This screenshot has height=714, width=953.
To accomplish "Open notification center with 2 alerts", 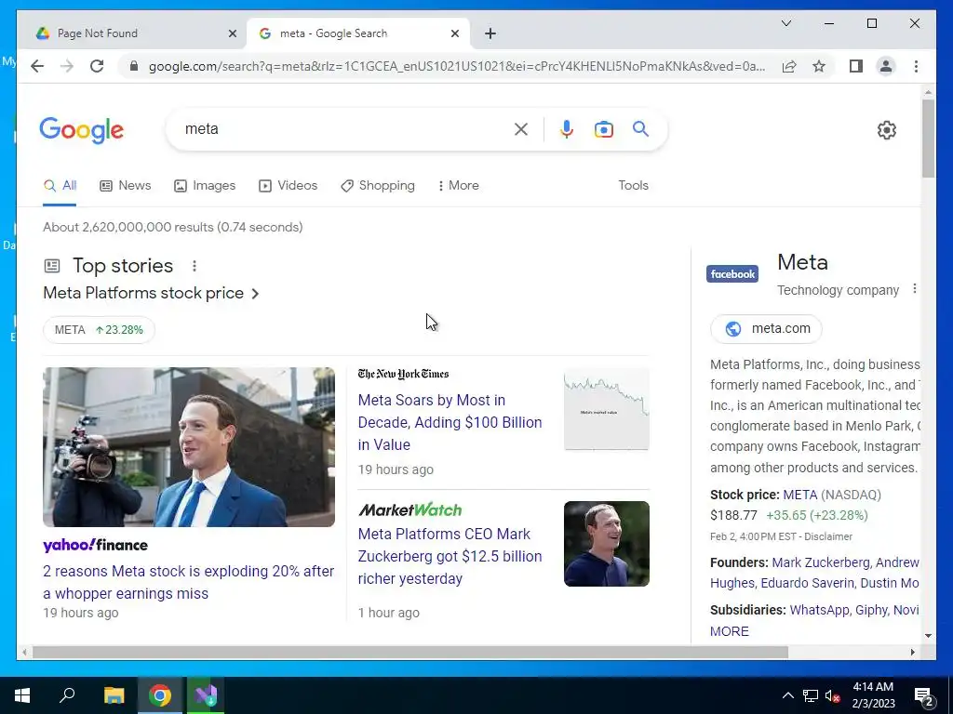I will coord(924,696).
